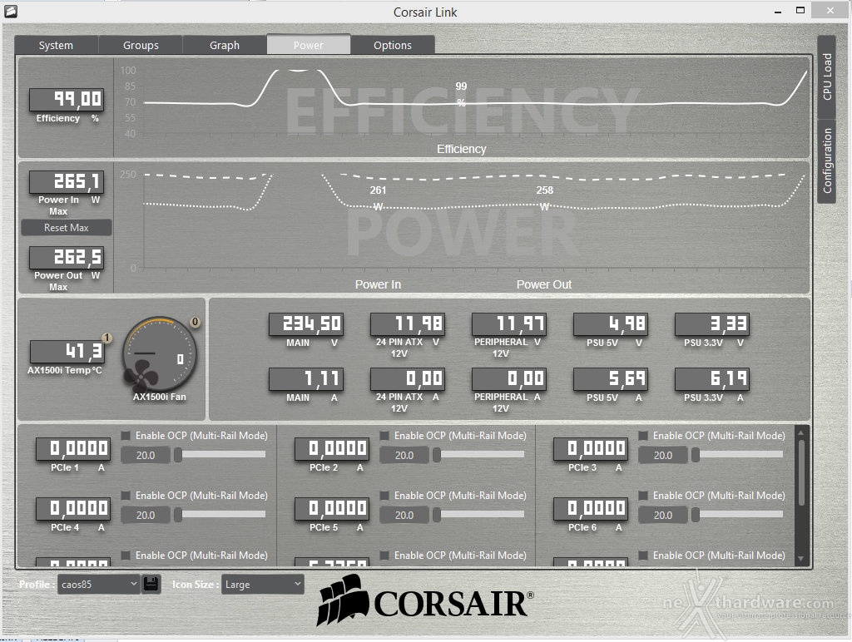Click the 265,1 Power In Max readout
This screenshot has height=642, width=852.
[x=67, y=181]
